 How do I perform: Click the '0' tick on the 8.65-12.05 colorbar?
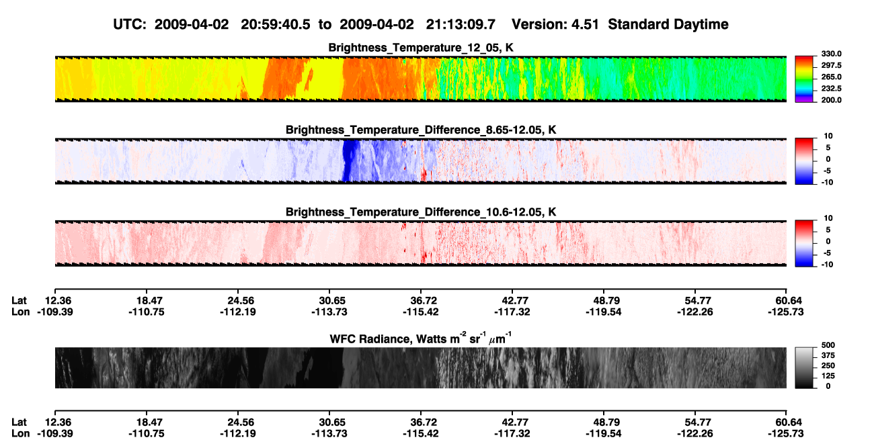pyautogui.click(x=828, y=159)
